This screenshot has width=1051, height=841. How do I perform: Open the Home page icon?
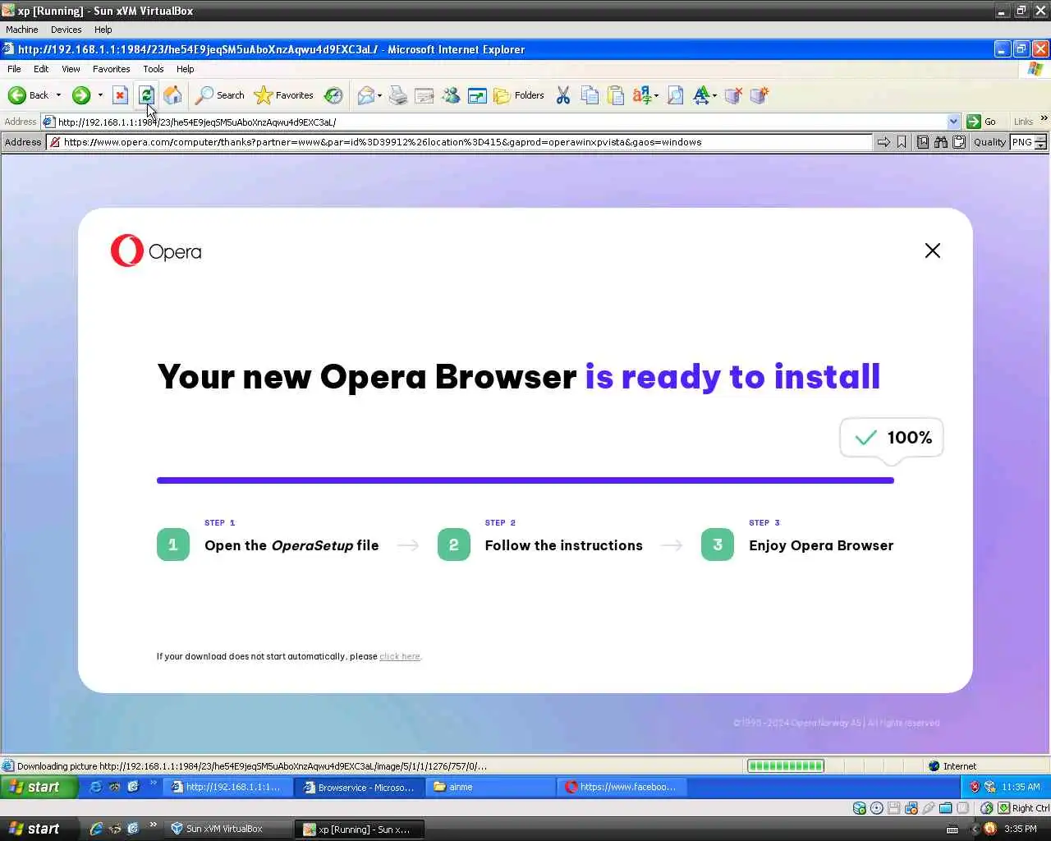tap(172, 95)
